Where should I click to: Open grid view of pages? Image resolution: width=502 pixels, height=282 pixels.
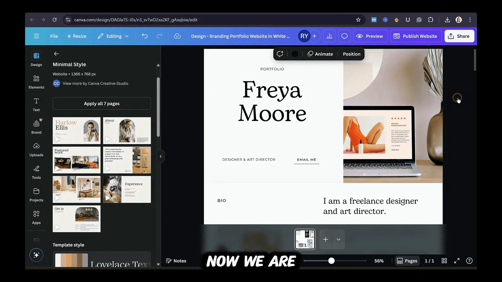pos(444,261)
